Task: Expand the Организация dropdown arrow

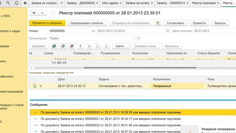Action: 133,38
